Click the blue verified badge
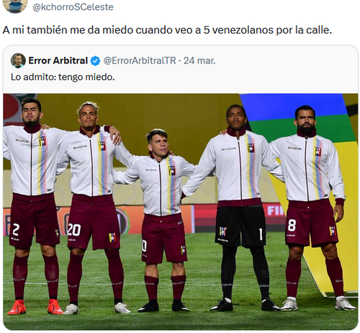The width and height of the screenshot is (360, 333). (x=95, y=61)
